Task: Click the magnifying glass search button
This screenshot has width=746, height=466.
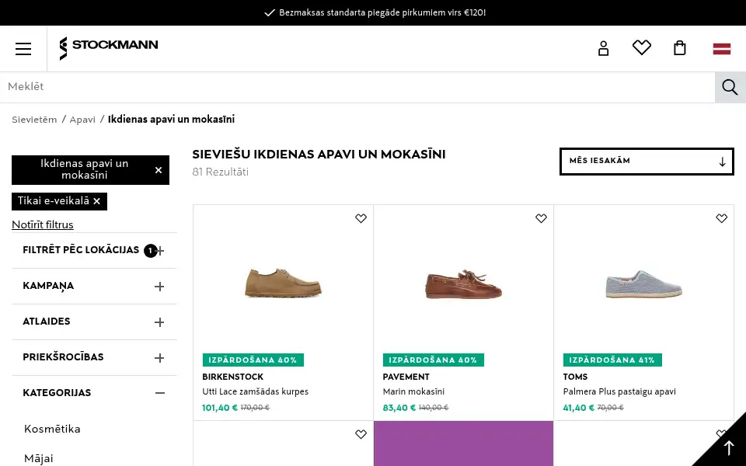Action: point(730,87)
